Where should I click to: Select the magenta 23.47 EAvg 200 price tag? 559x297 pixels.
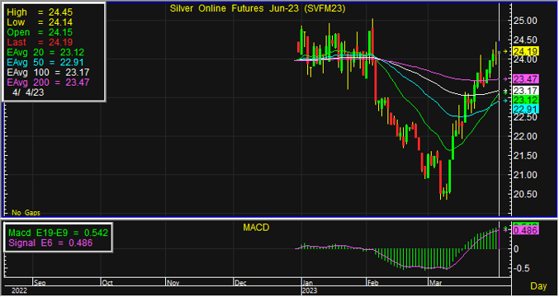(x=525, y=79)
